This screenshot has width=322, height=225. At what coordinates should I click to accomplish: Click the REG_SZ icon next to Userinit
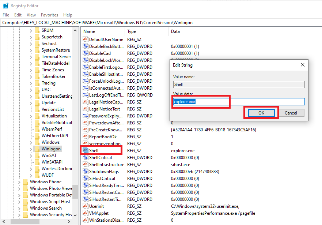tap(86, 206)
